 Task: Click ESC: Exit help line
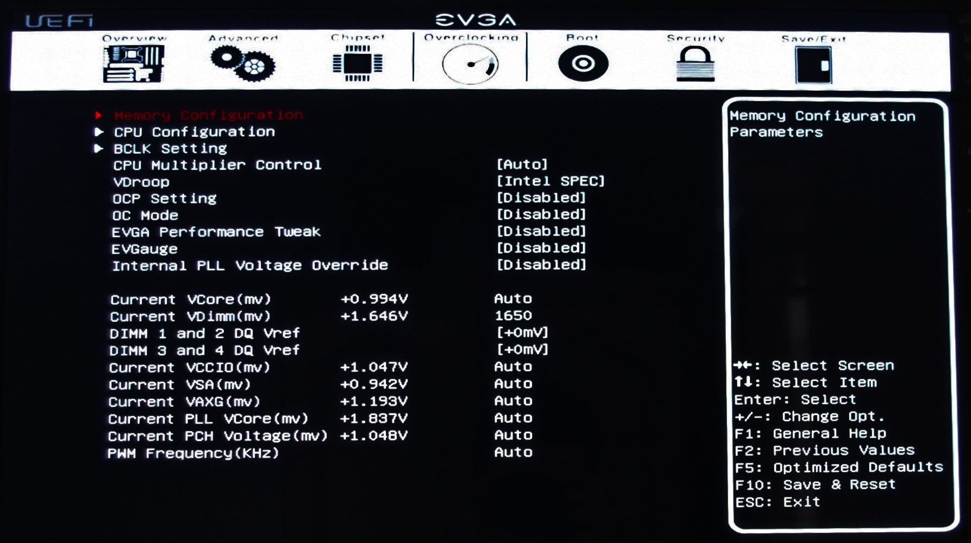click(x=778, y=502)
